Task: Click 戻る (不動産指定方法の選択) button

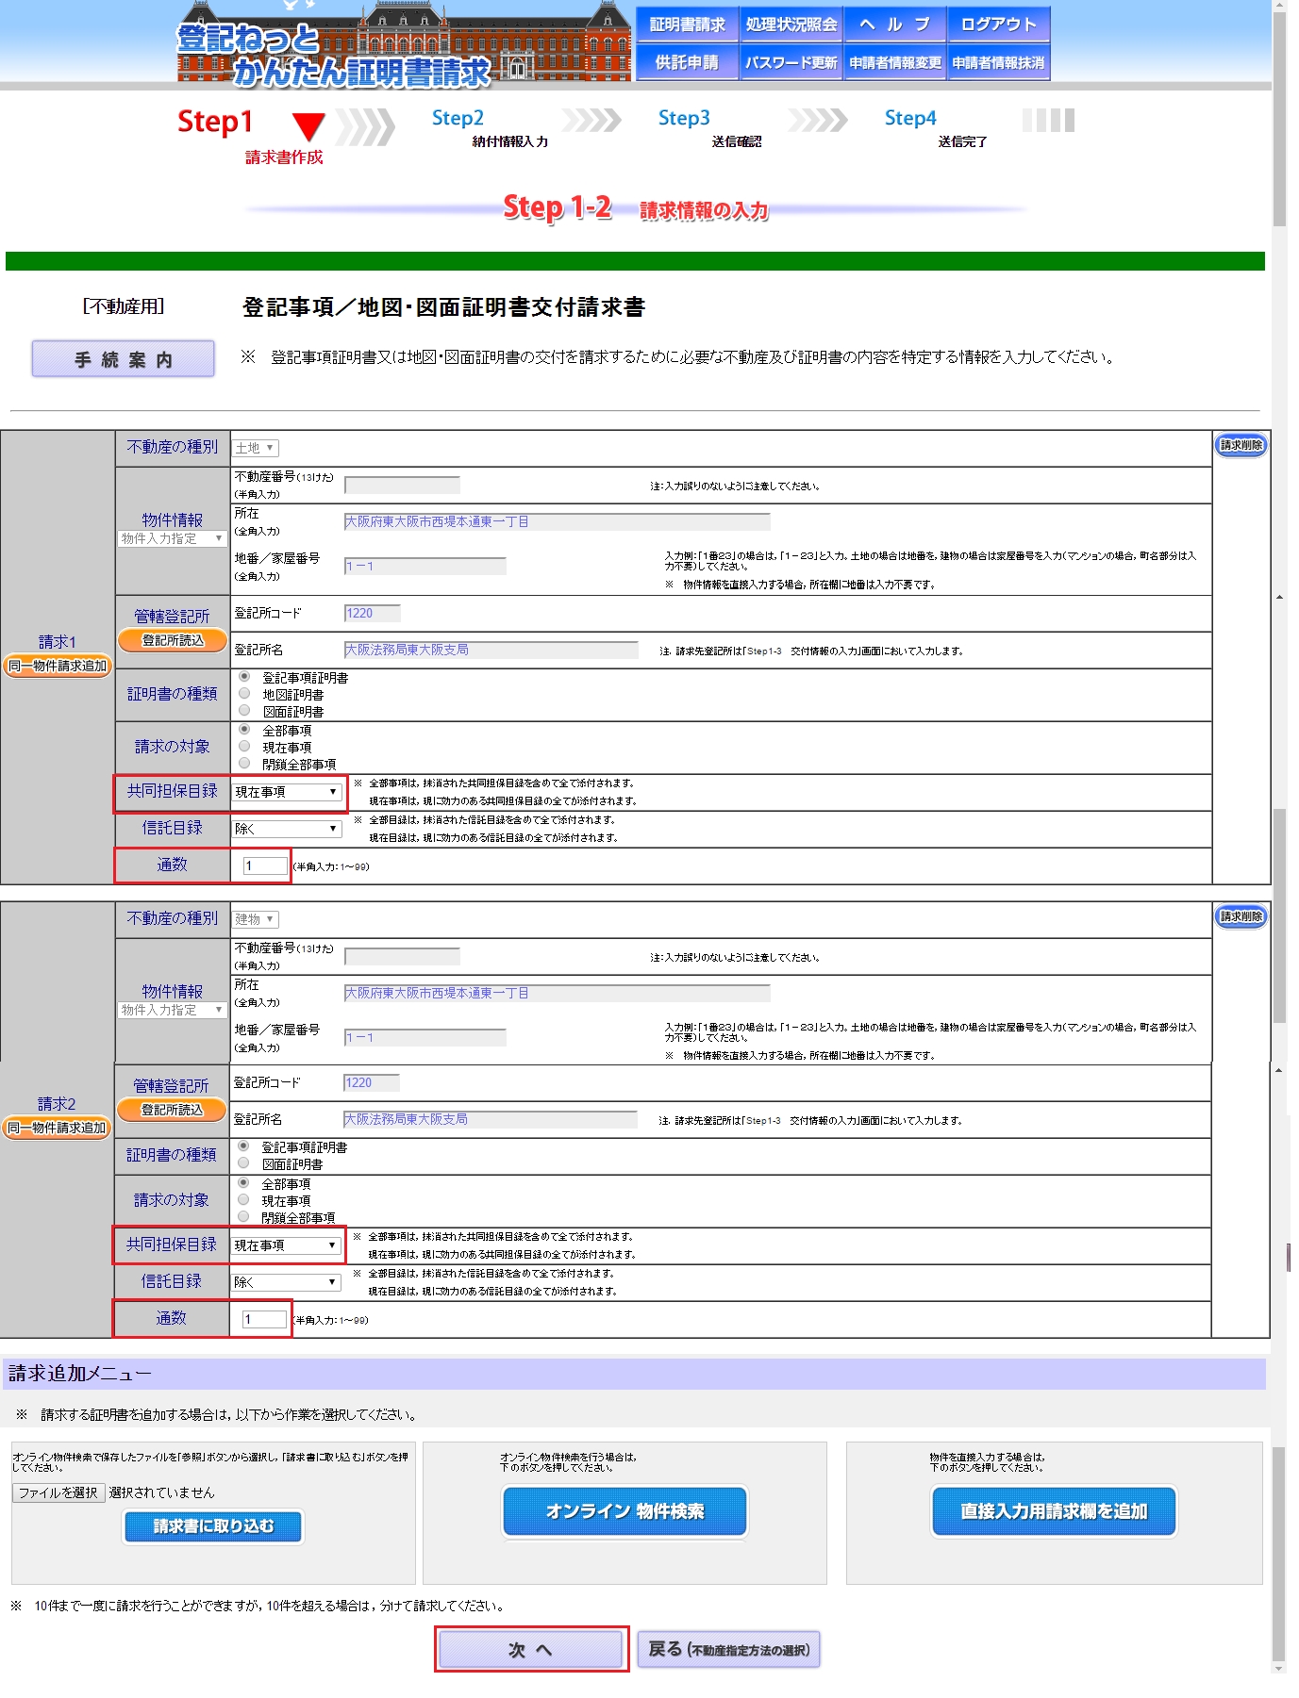Action: (x=728, y=1650)
